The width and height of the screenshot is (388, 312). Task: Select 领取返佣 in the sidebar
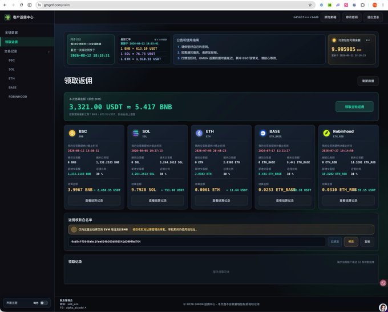(x=27, y=42)
